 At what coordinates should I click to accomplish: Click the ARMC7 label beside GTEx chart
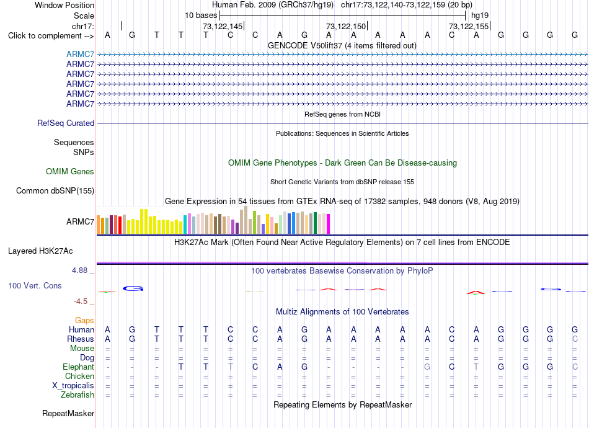click(x=80, y=221)
